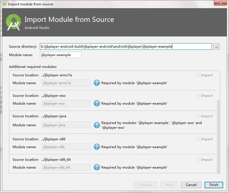Screen dimensions: 229x193
Task: Toggle Import checkbox for ijkplayer-java
Action: [198, 116]
